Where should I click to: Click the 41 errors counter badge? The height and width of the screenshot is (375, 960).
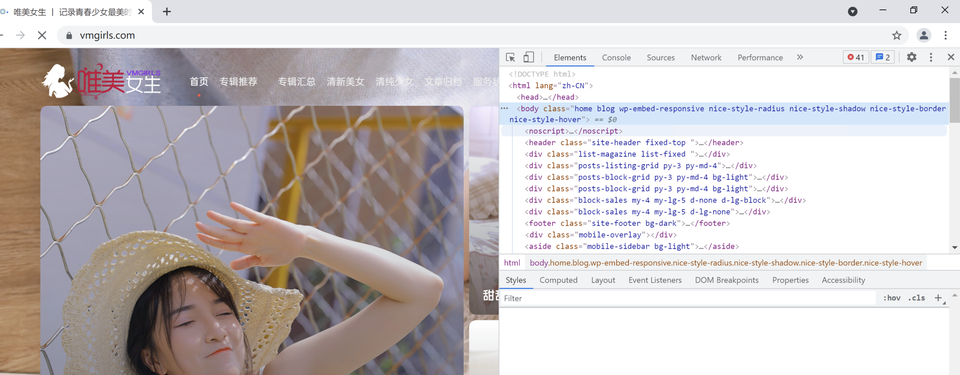coord(856,57)
